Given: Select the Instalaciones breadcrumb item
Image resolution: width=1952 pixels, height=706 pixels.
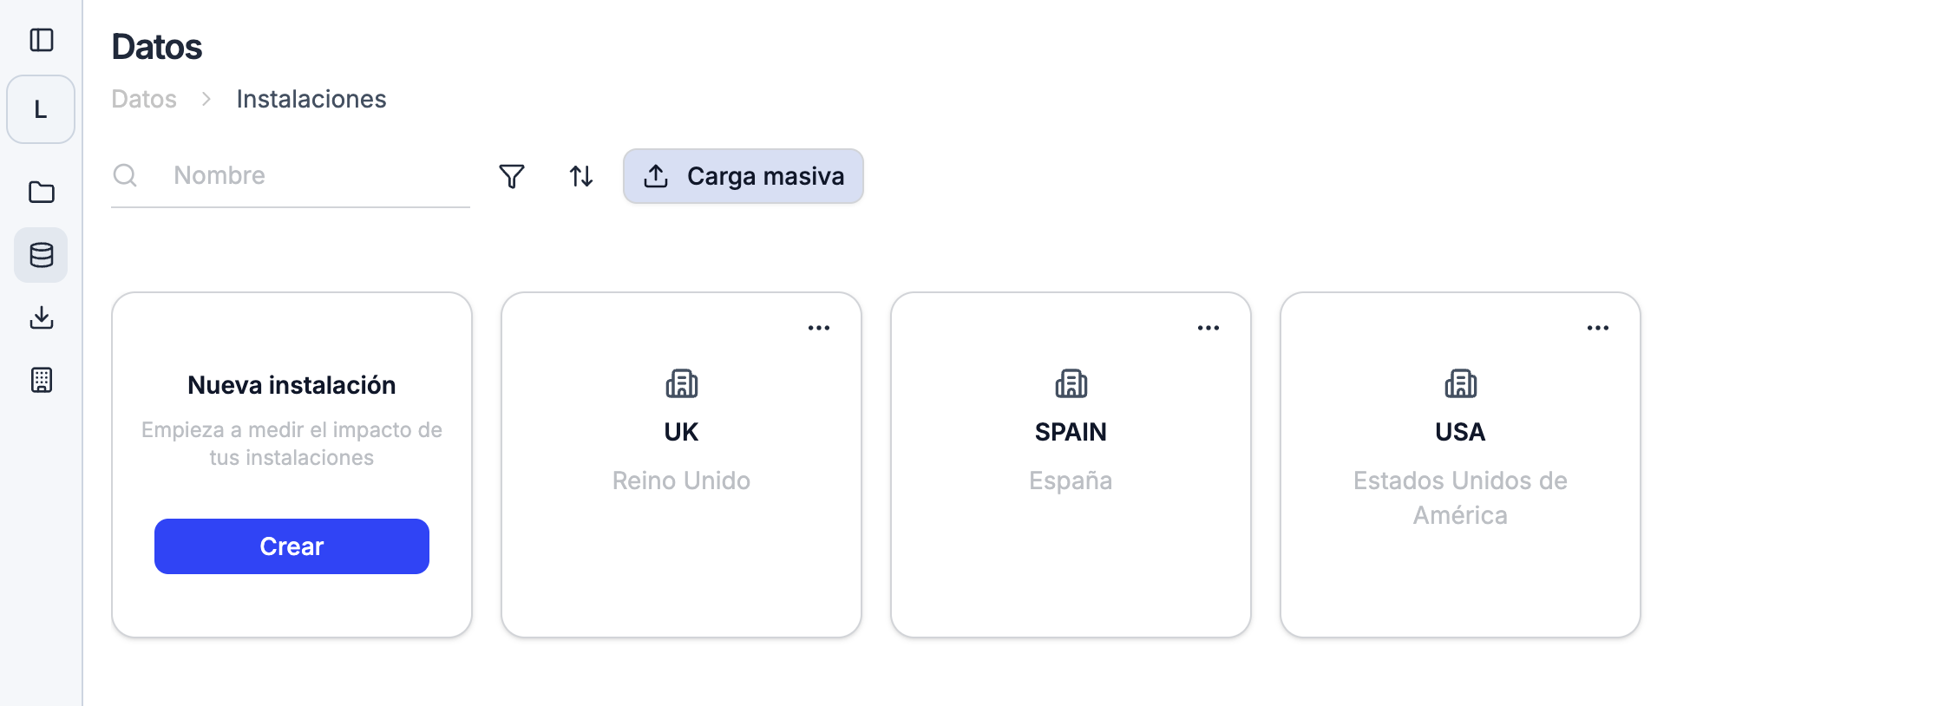Looking at the screenshot, I should click(311, 99).
